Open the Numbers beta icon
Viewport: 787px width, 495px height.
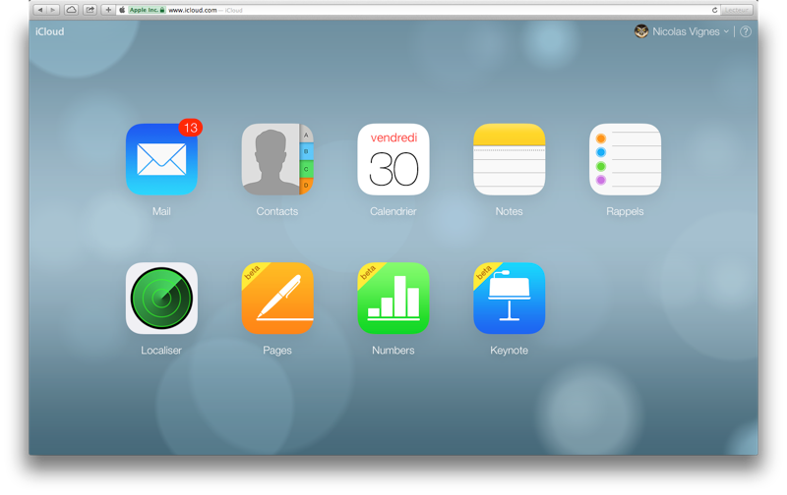click(393, 299)
